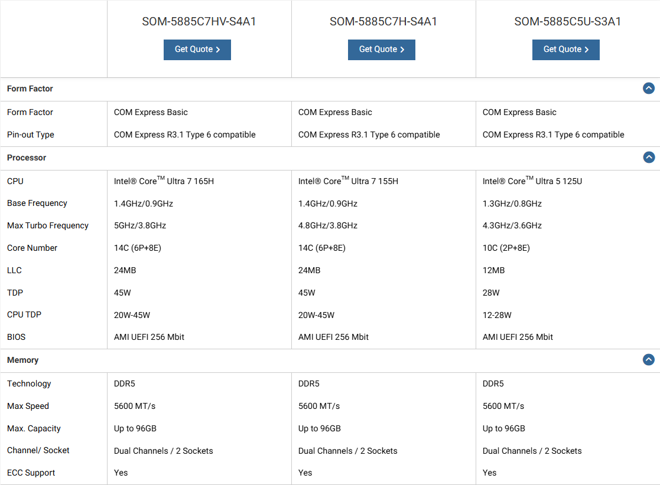Click 14C (6P+8E) in the SOM-5885C7HV-S4A1 column
The height and width of the screenshot is (485, 660).
(138, 248)
